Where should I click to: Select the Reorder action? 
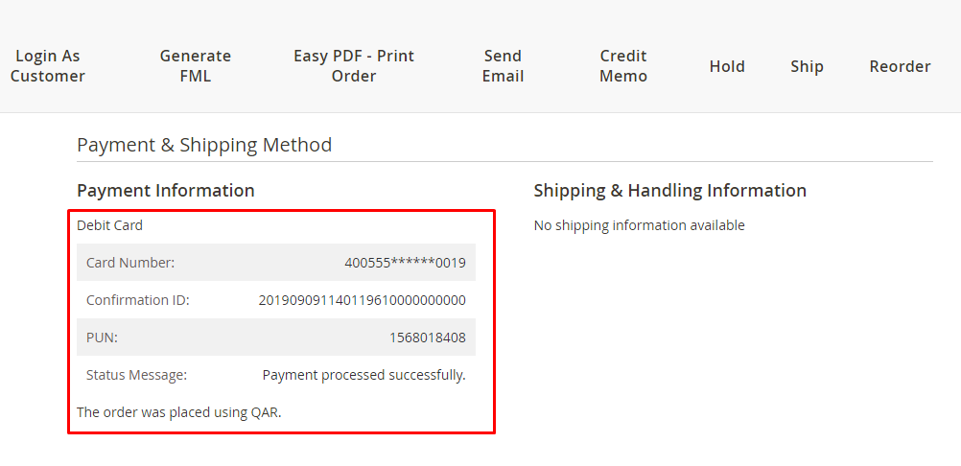pos(900,66)
